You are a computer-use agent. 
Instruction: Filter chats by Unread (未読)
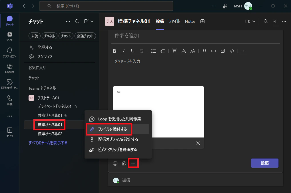coord(35,36)
